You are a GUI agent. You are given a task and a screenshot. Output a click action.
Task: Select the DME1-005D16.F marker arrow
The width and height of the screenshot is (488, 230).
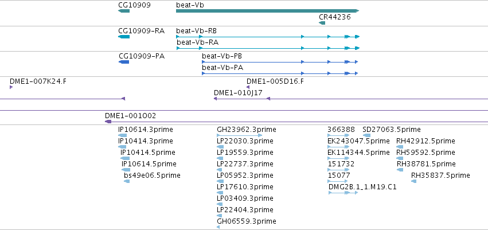coord(248,87)
